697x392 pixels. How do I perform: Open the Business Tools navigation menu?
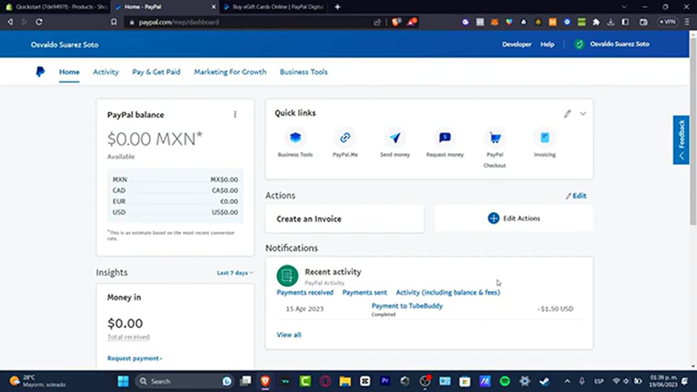click(304, 72)
